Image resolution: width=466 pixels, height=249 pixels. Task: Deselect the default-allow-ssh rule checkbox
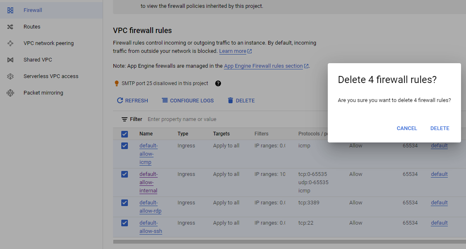[x=125, y=223]
